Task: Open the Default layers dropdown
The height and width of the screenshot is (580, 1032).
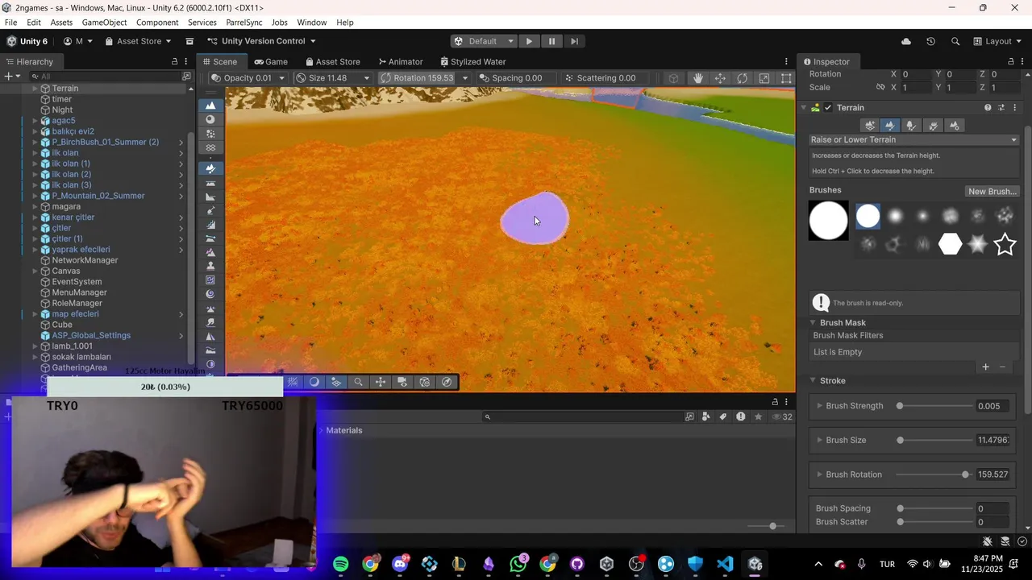Action: [x=484, y=41]
